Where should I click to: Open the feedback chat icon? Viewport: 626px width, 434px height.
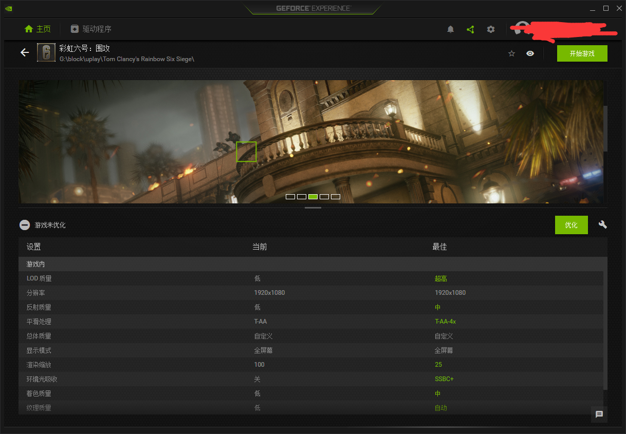599,414
